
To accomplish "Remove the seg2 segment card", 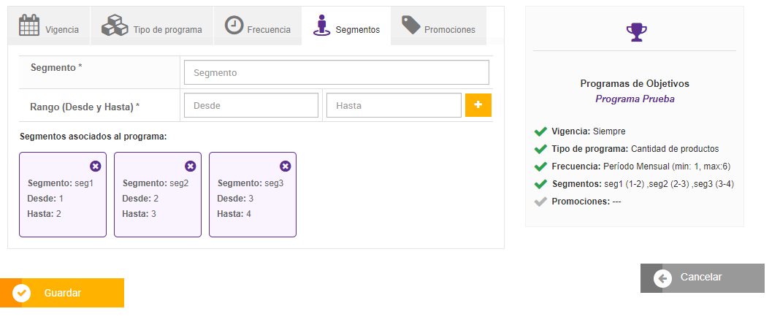I will [191, 166].
